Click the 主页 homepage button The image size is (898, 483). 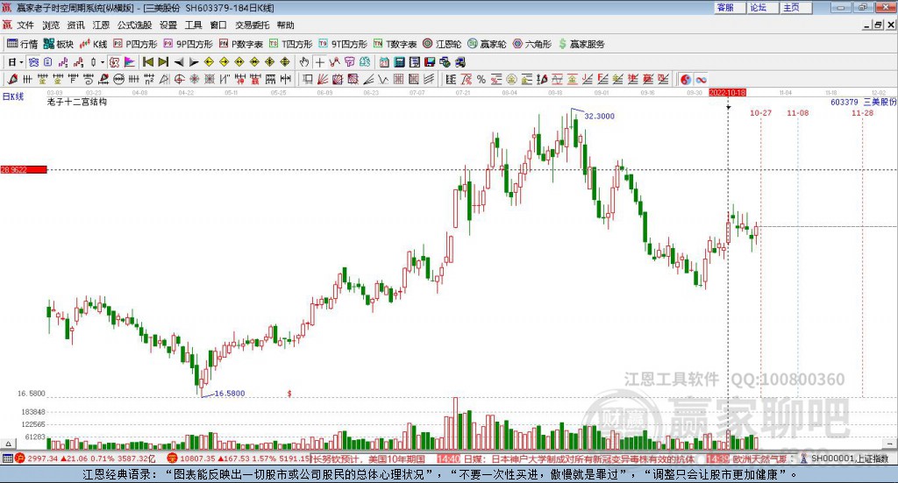795,7
